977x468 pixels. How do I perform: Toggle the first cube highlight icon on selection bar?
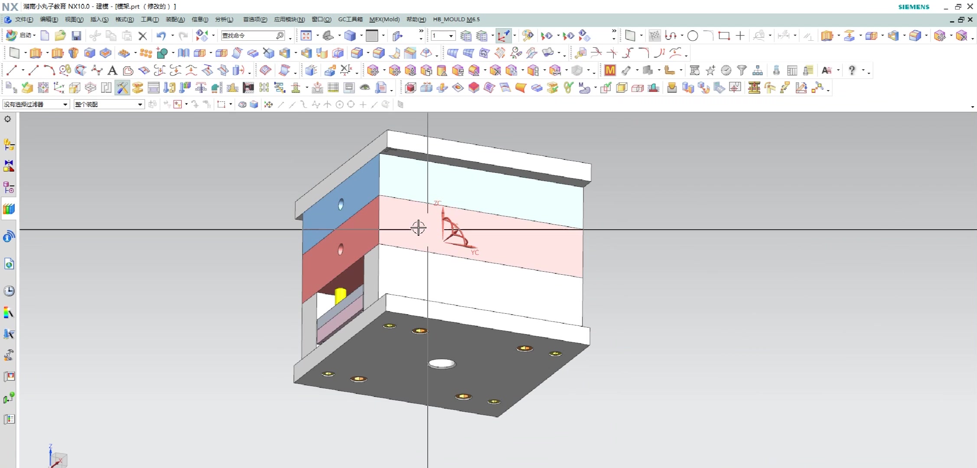[x=242, y=104]
